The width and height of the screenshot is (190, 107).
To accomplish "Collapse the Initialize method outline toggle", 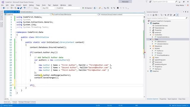I will point(16,42).
